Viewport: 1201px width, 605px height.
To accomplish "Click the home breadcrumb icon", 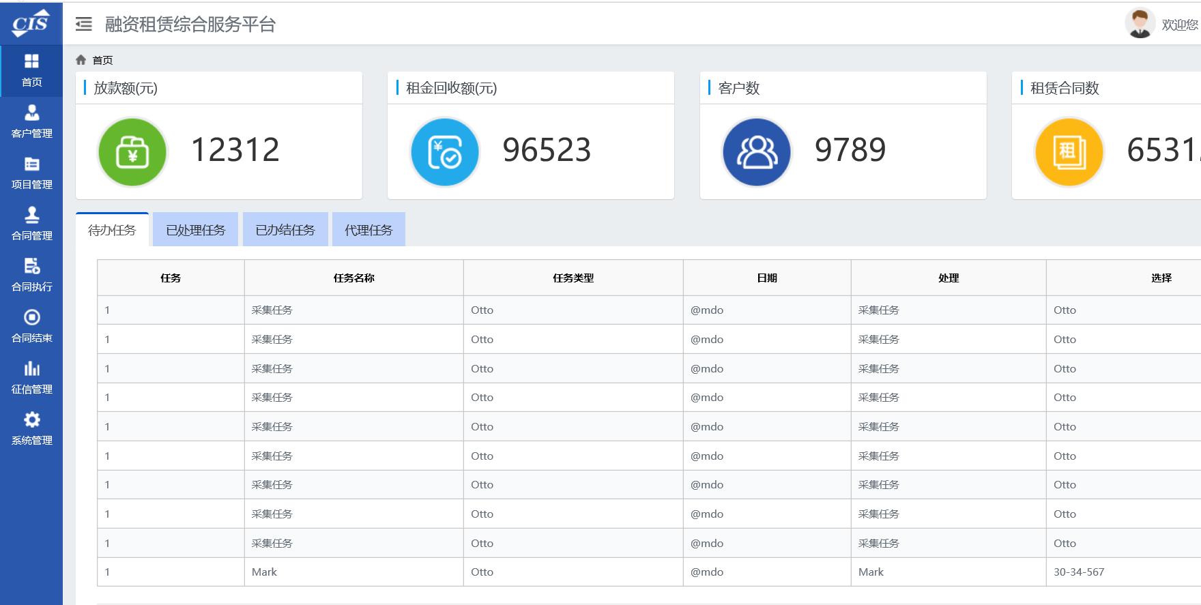I will (81, 60).
